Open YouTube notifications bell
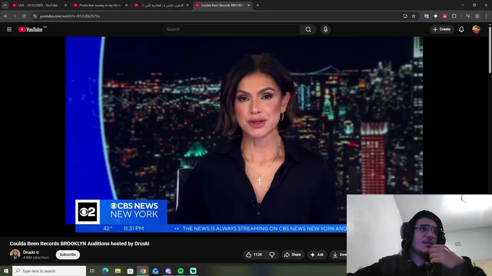492x276 pixels. (x=462, y=30)
